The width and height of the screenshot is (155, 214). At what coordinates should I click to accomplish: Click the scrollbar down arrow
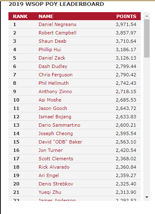[147, 197]
